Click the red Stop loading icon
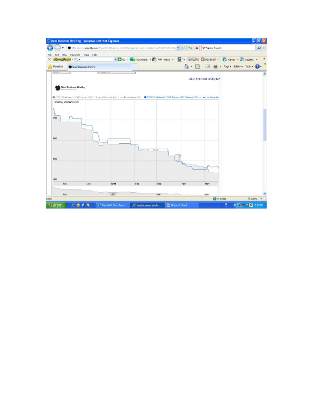 pyautogui.click(x=197, y=48)
